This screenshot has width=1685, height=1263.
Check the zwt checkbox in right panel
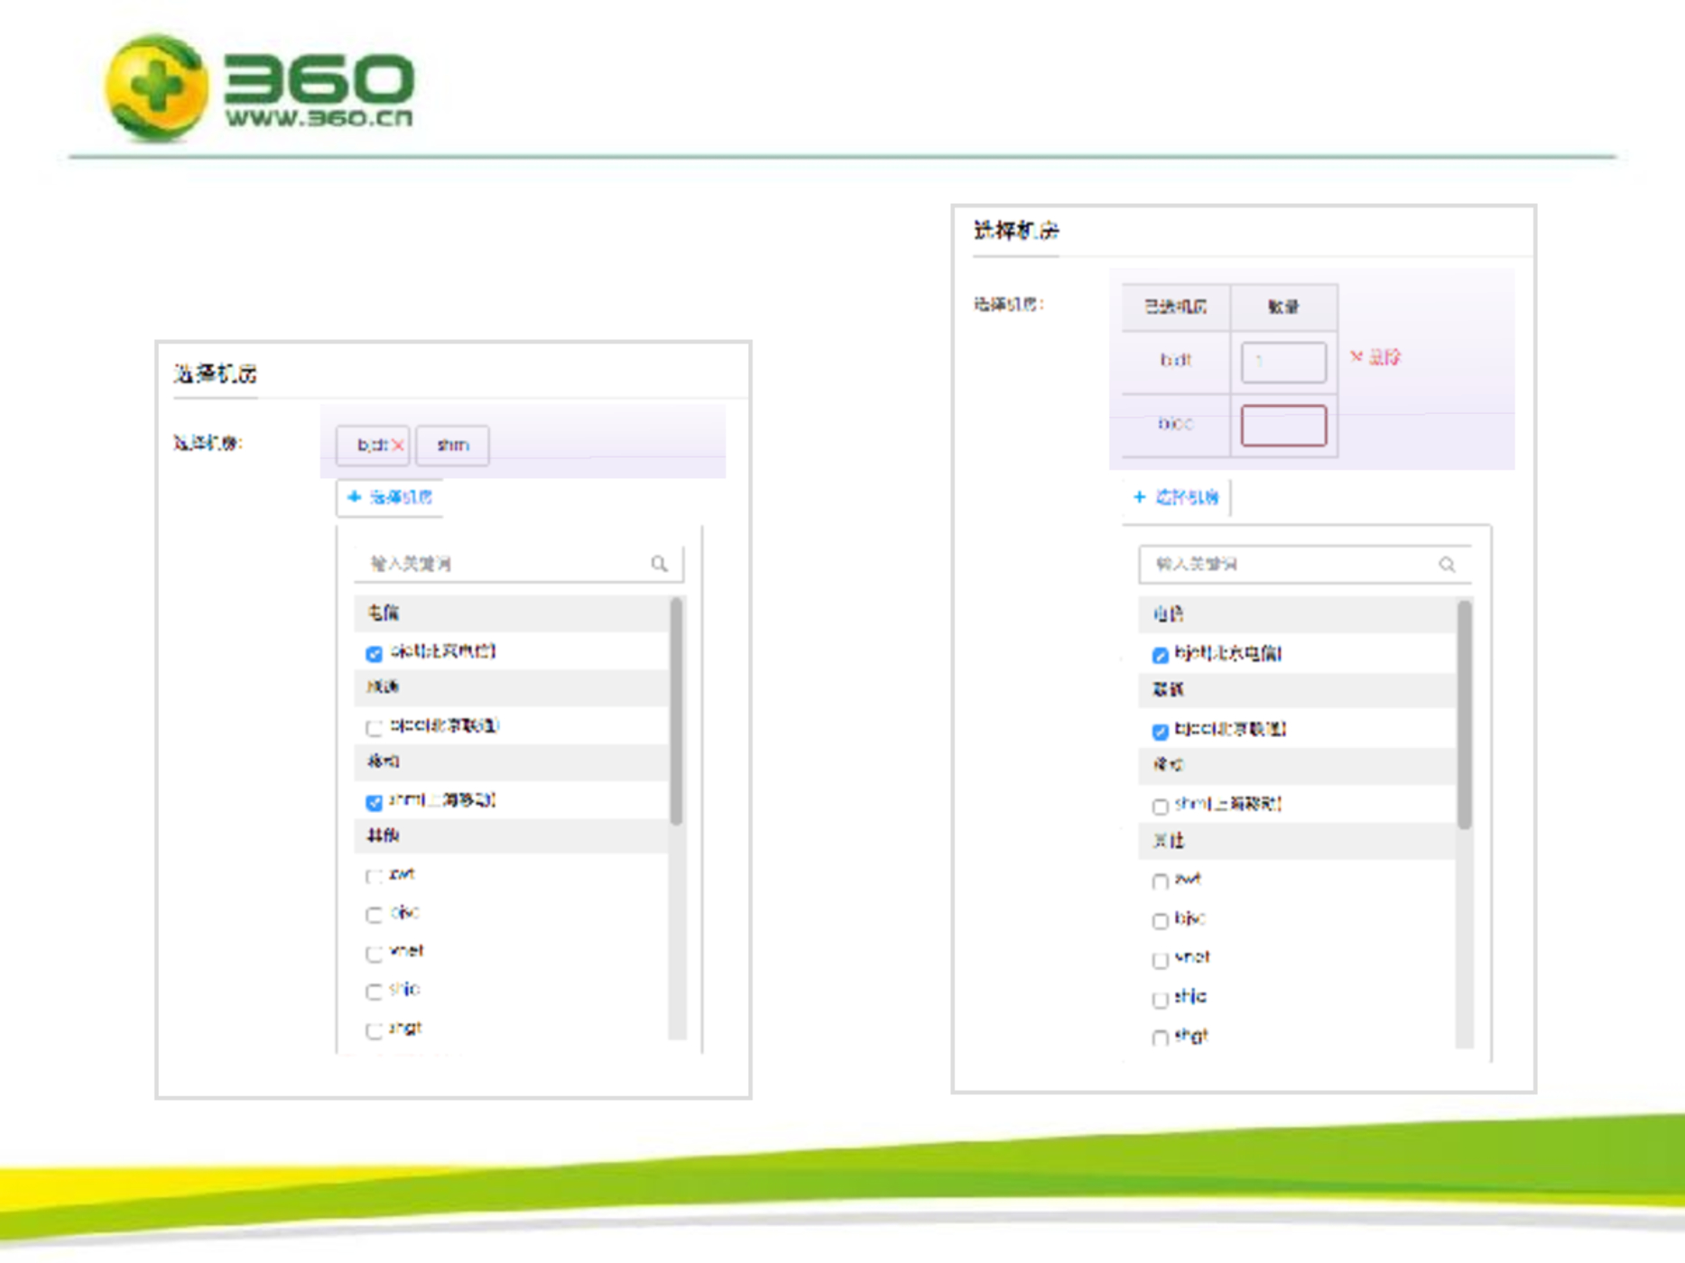tap(1161, 881)
